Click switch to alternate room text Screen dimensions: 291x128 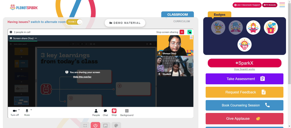48,22
